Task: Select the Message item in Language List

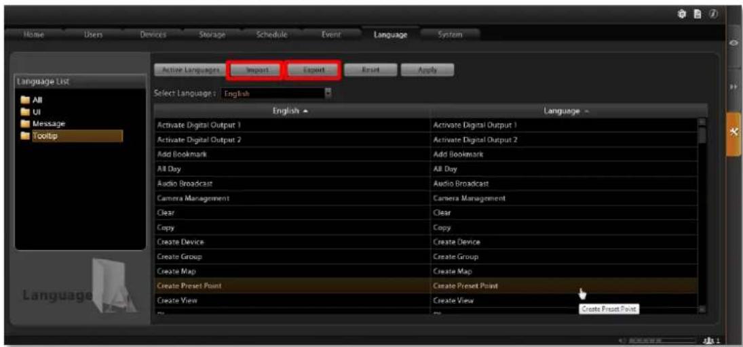Action: [x=48, y=124]
